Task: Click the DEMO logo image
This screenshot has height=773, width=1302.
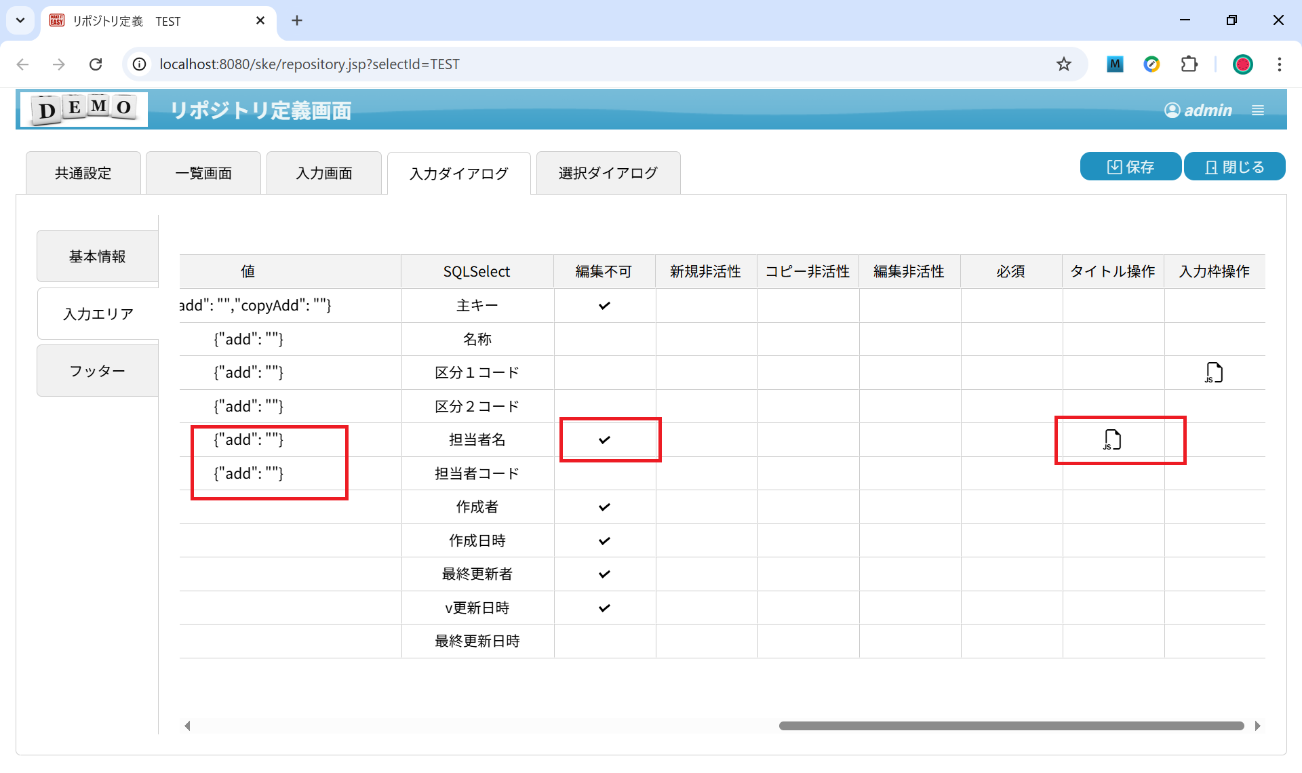Action: point(84,108)
